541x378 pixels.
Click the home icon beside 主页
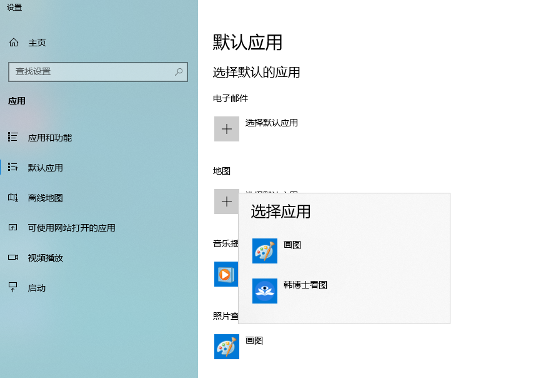coord(13,43)
